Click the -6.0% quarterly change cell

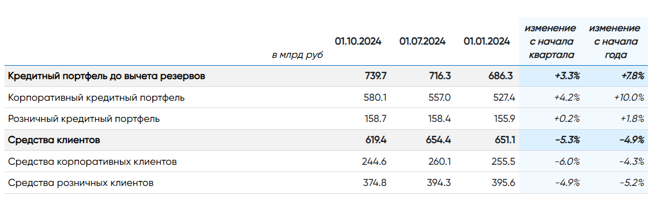(x=567, y=161)
